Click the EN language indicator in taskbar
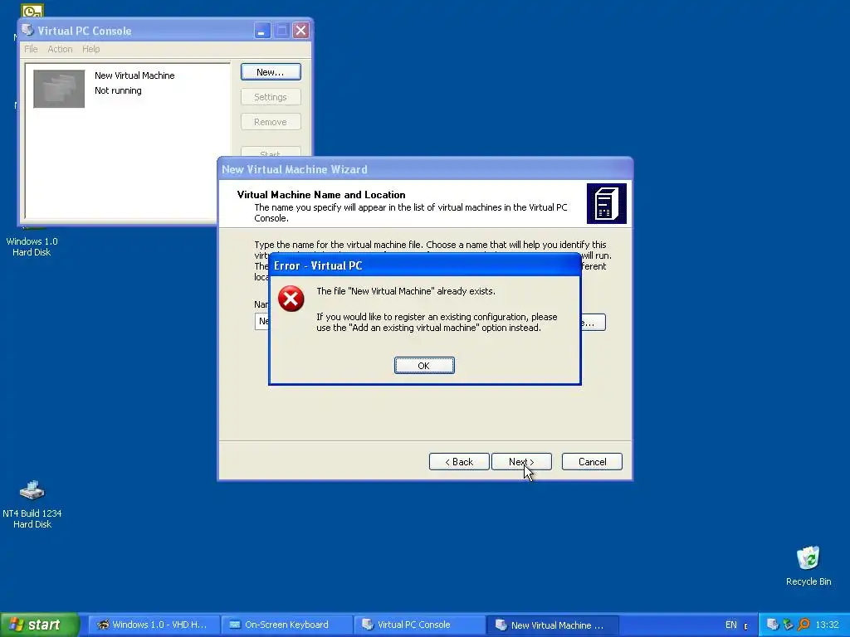Image resolution: width=850 pixels, height=637 pixels. (x=730, y=625)
